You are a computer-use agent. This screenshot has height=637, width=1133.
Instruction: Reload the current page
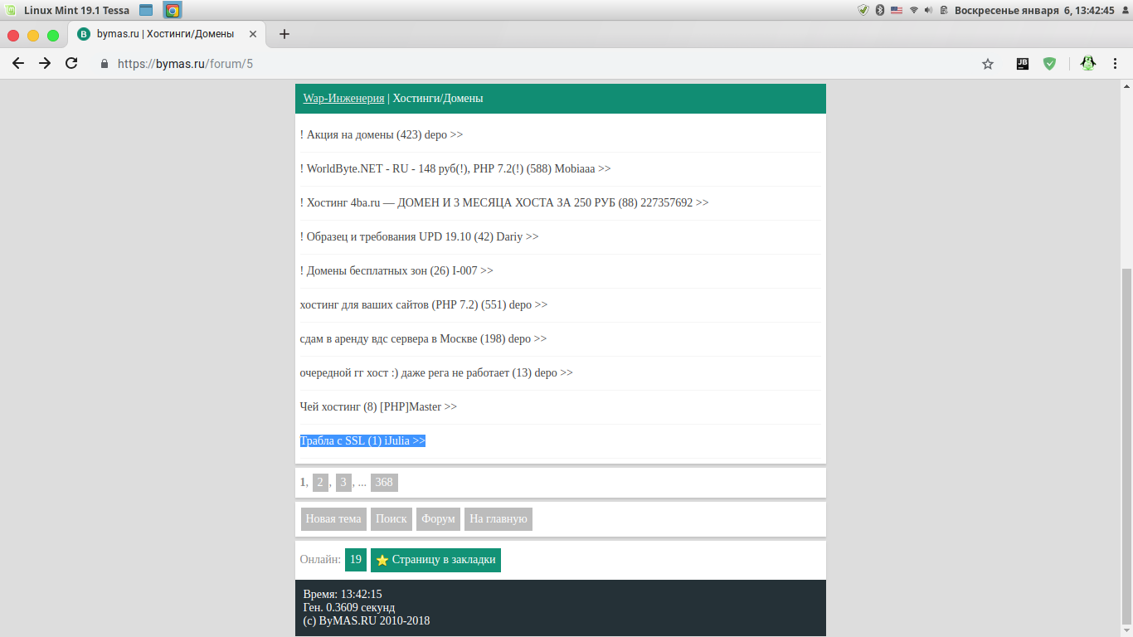[x=71, y=63]
